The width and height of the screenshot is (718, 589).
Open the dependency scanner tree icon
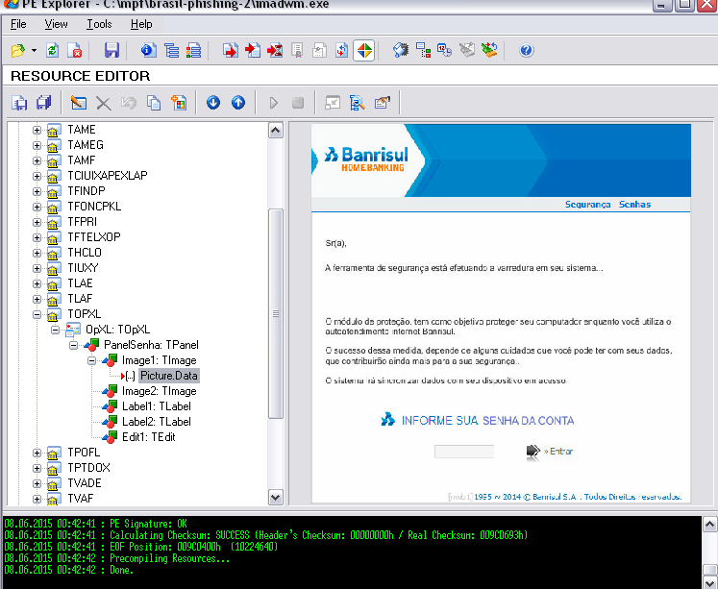coord(423,50)
